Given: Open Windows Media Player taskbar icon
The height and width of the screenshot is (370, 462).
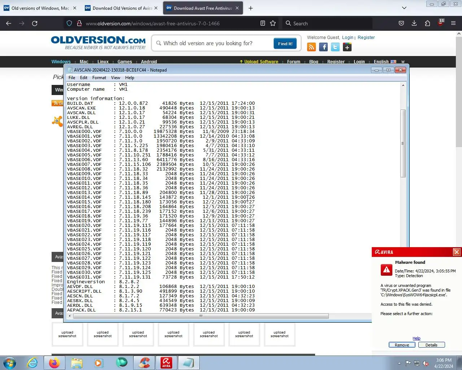Looking at the screenshot, I should pos(99,363).
